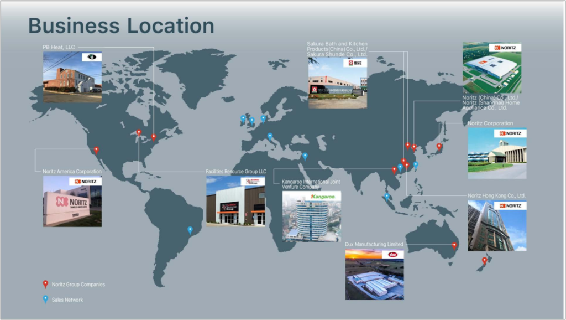Click the Sakura logo on the factory photo
566x320 pixels.
pos(355,63)
